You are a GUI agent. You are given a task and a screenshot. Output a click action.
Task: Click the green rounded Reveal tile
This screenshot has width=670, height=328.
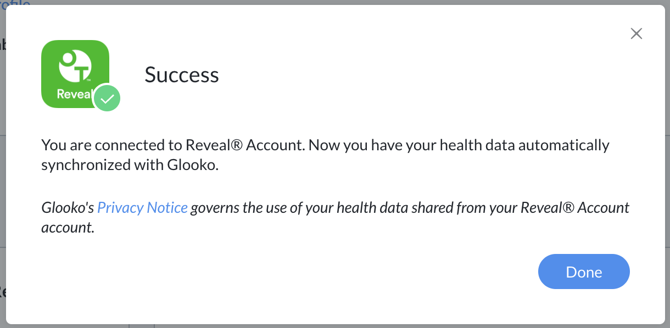[x=75, y=74]
